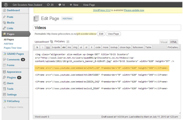The width and height of the screenshot is (183, 120).
Task: Click the italic i toolbar button
Action: click(42, 47)
